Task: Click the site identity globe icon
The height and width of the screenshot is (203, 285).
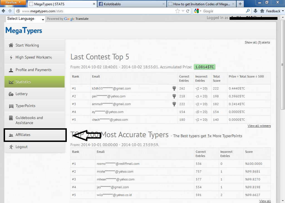Action: (18, 11)
